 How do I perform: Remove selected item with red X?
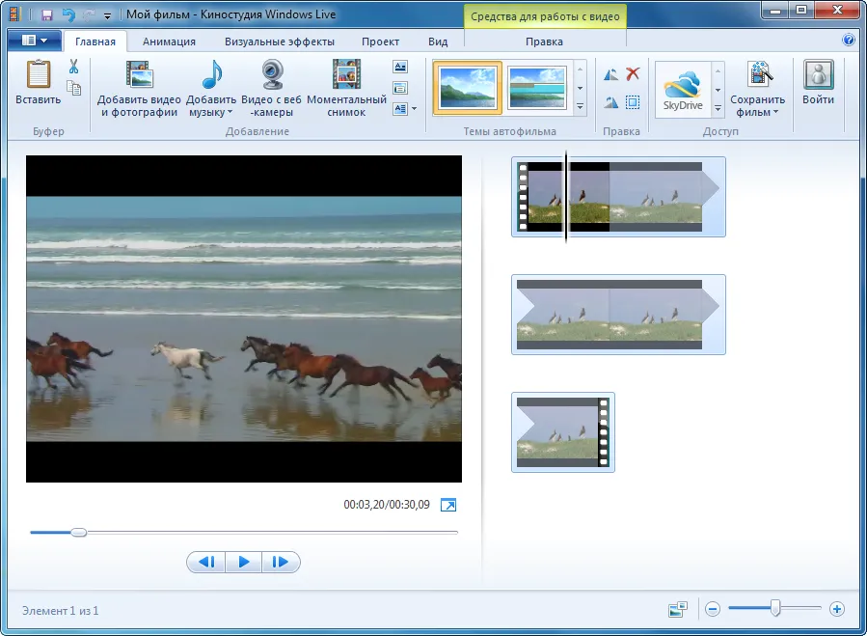[x=633, y=73]
